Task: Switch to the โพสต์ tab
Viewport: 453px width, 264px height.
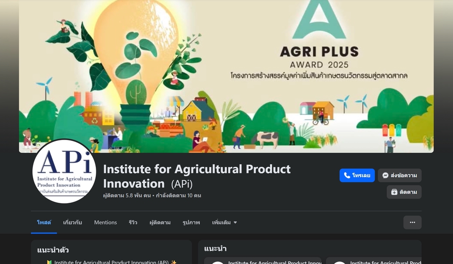Action: tap(44, 223)
